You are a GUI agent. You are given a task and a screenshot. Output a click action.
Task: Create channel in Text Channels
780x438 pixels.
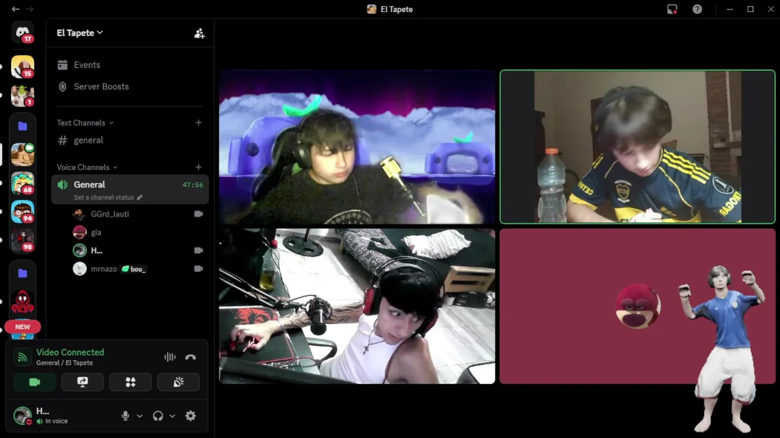click(198, 123)
